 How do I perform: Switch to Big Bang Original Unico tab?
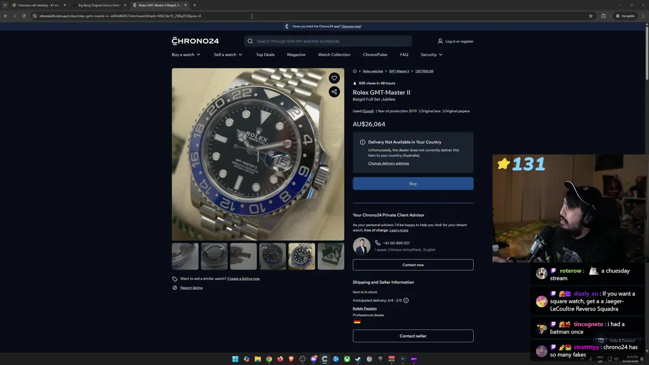[99, 5]
